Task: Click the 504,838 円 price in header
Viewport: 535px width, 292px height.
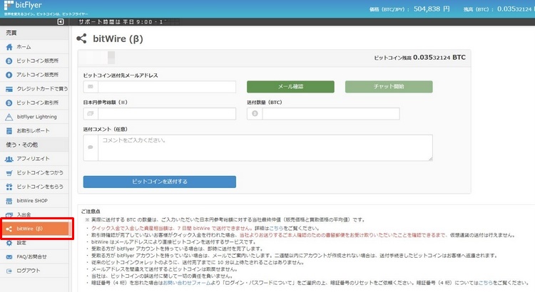Action: pos(432,9)
